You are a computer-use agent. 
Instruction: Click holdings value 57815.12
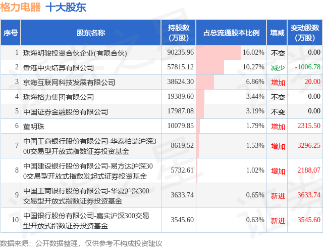click(x=181, y=67)
